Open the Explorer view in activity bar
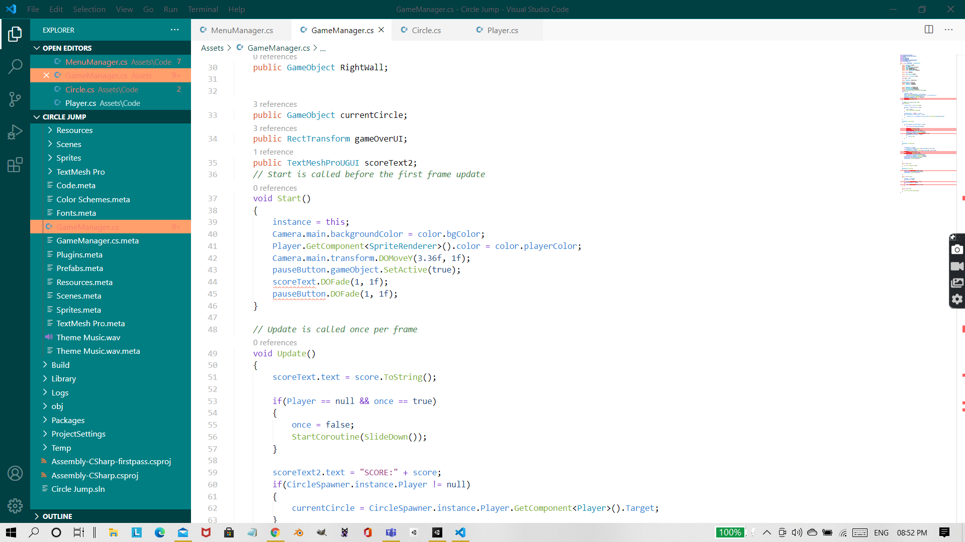The image size is (965, 542). click(15, 34)
